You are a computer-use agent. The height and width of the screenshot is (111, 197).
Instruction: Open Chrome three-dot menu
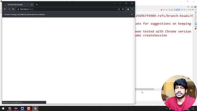click(132, 9)
